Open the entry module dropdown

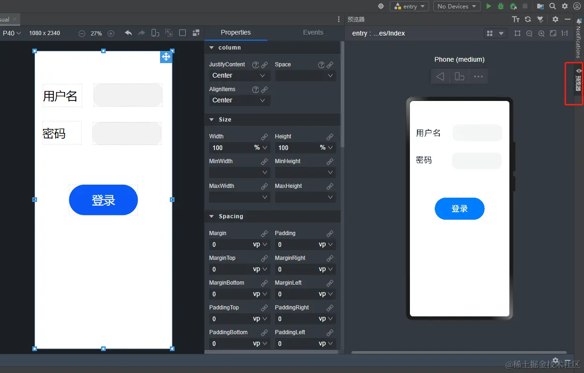click(x=409, y=6)
